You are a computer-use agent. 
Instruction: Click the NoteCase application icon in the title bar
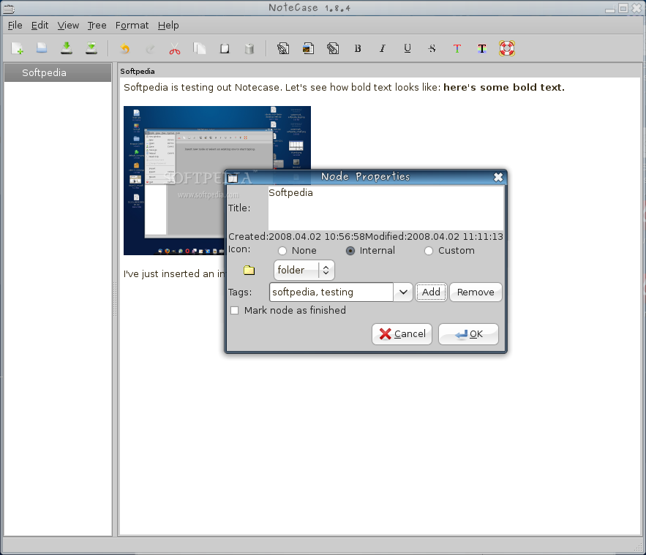9,8
